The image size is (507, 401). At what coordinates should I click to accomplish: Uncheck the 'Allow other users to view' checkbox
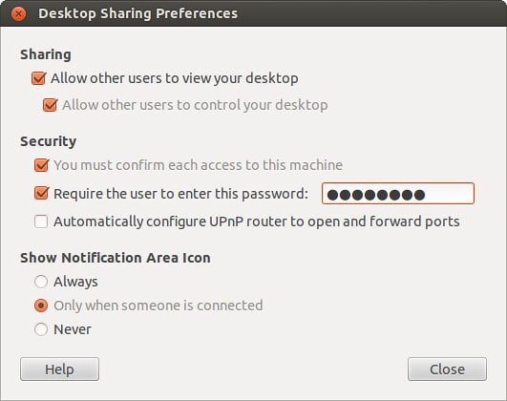[x=39, y=78]
